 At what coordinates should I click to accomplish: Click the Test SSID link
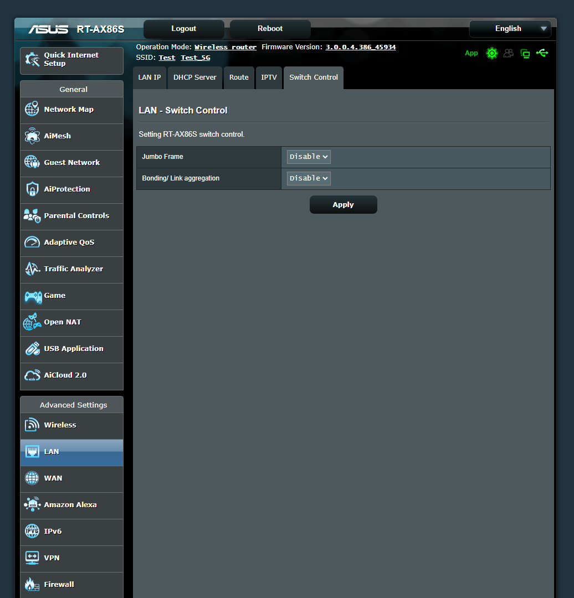click(x=167, y=58)
